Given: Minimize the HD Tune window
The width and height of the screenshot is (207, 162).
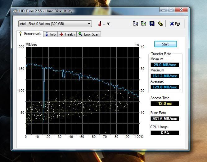Looking at the screenshot, I should point(163,10).
